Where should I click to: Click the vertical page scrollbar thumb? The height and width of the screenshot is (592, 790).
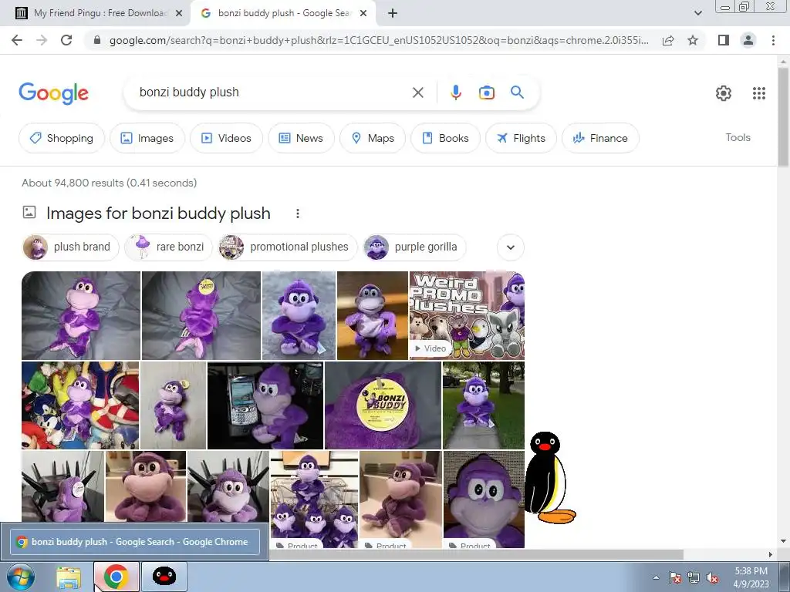pyautogui.click(x=783, y=117)
